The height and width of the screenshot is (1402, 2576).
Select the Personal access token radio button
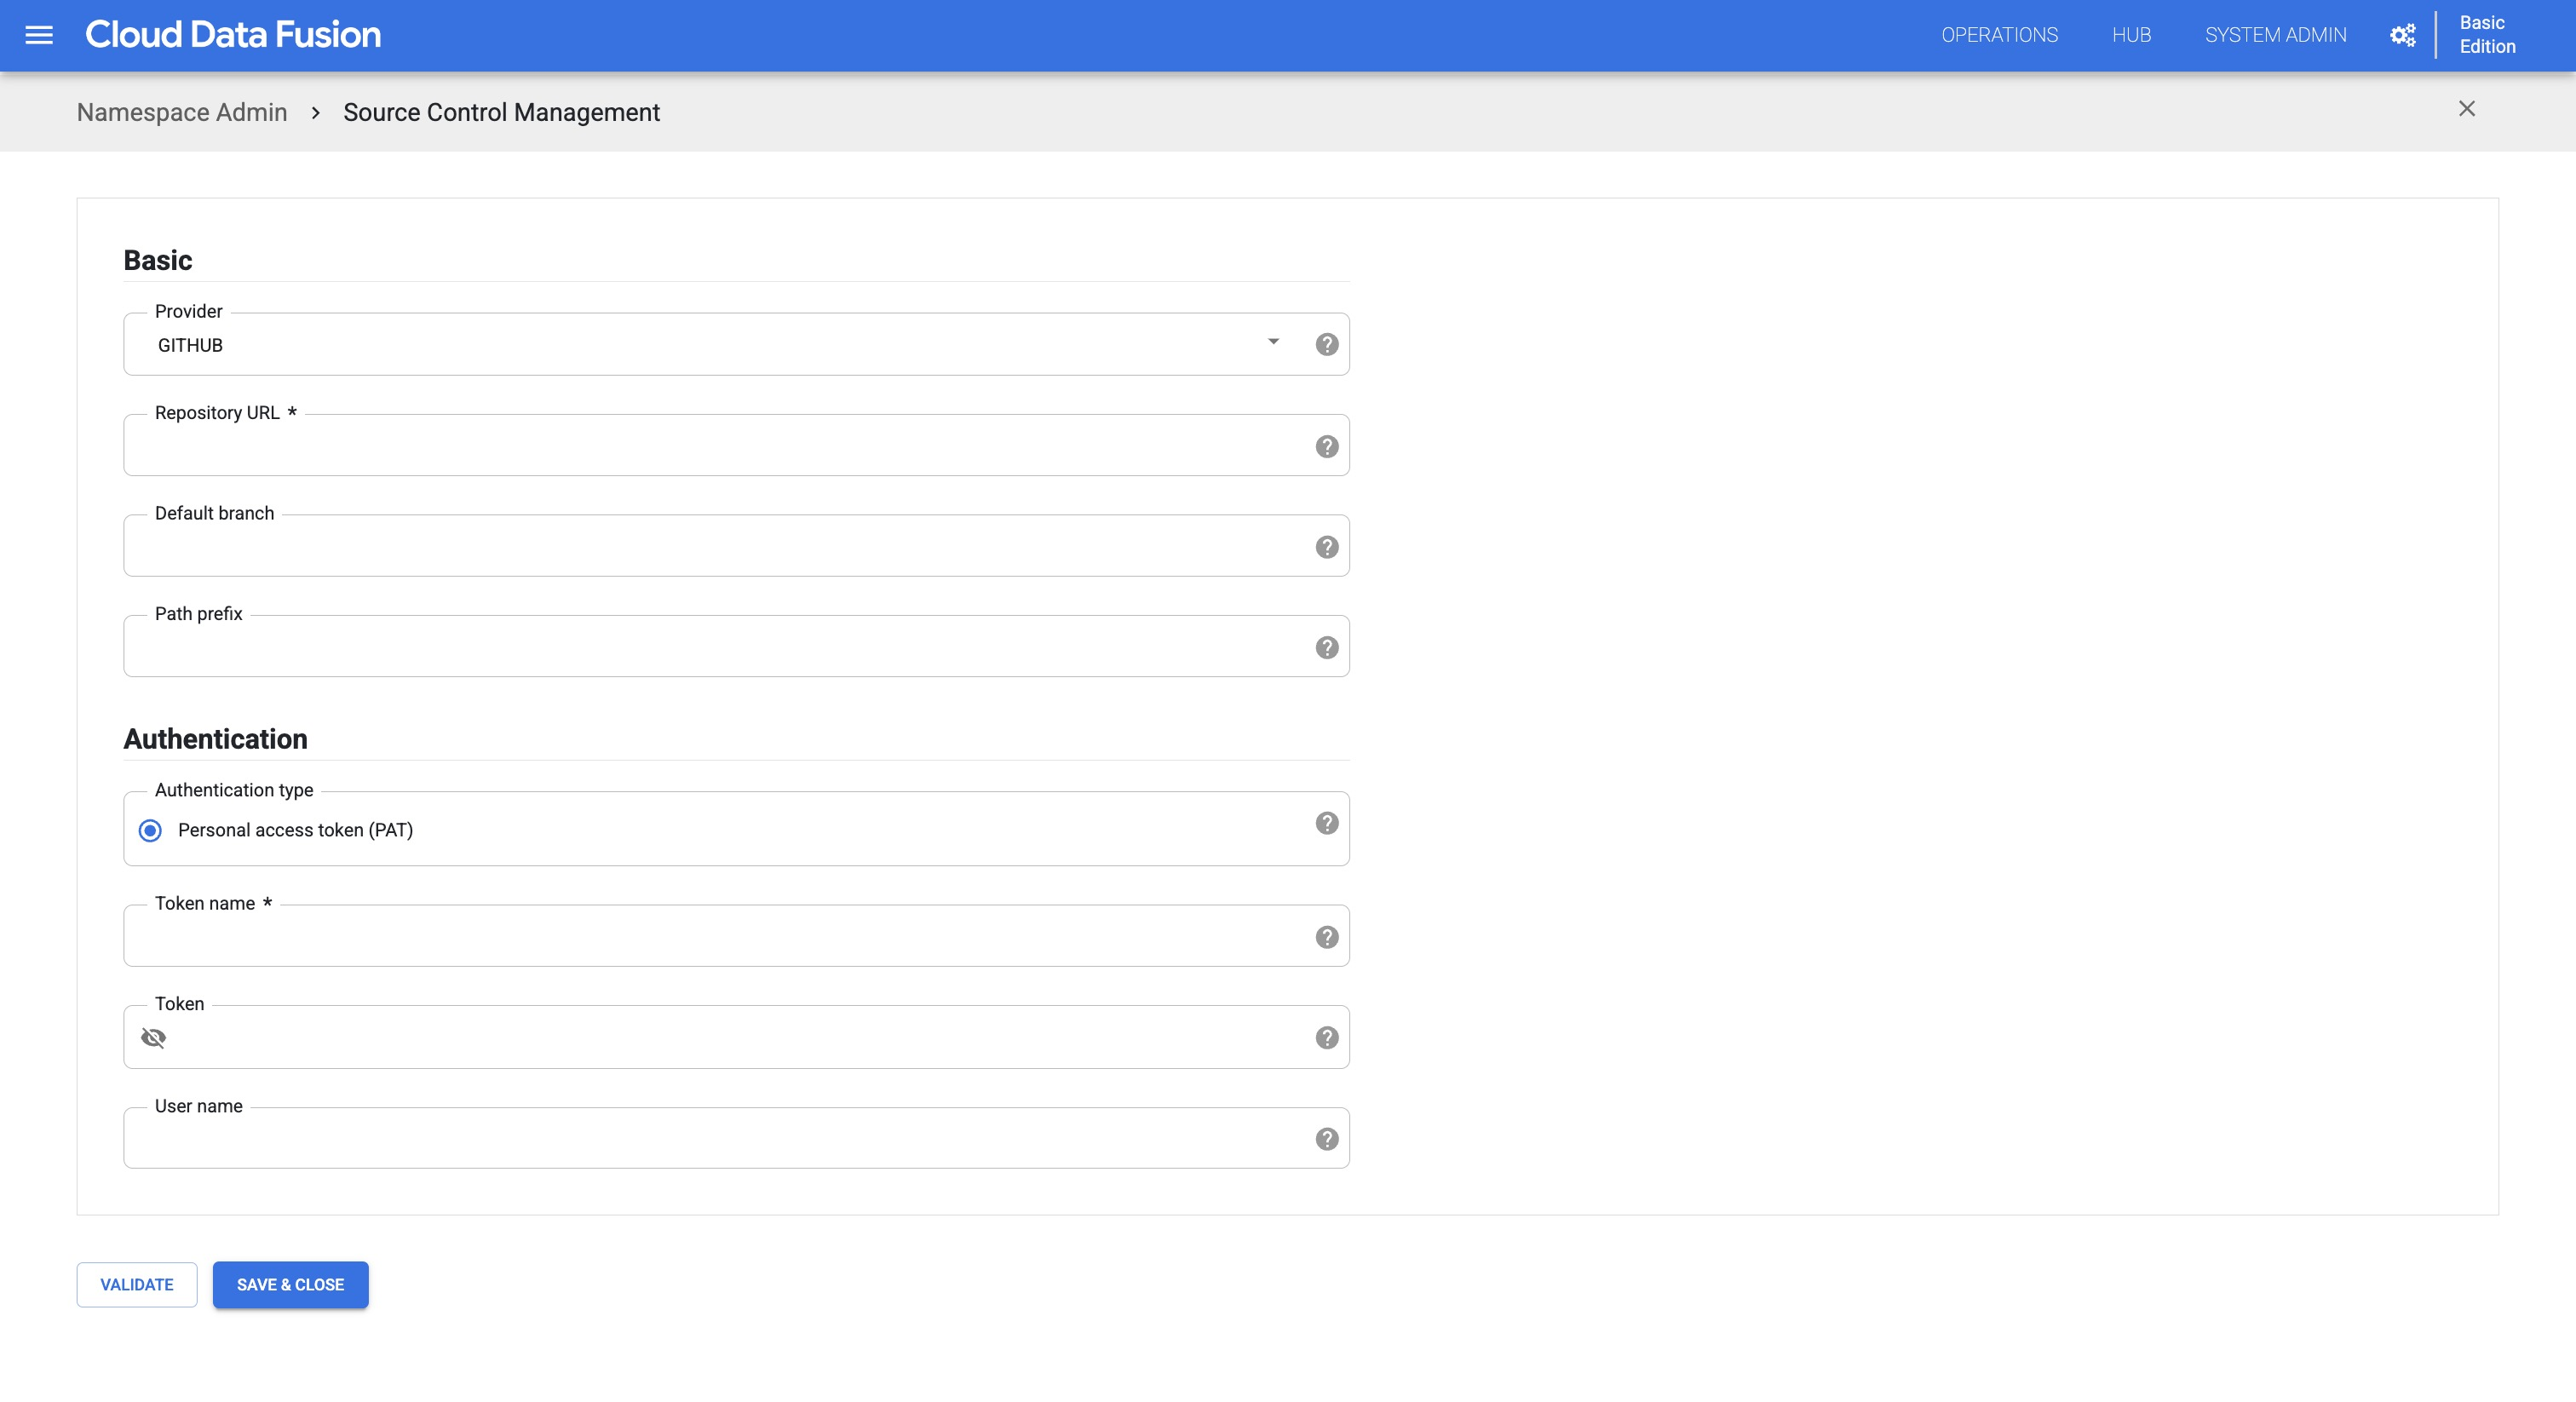tap(150, 830)
